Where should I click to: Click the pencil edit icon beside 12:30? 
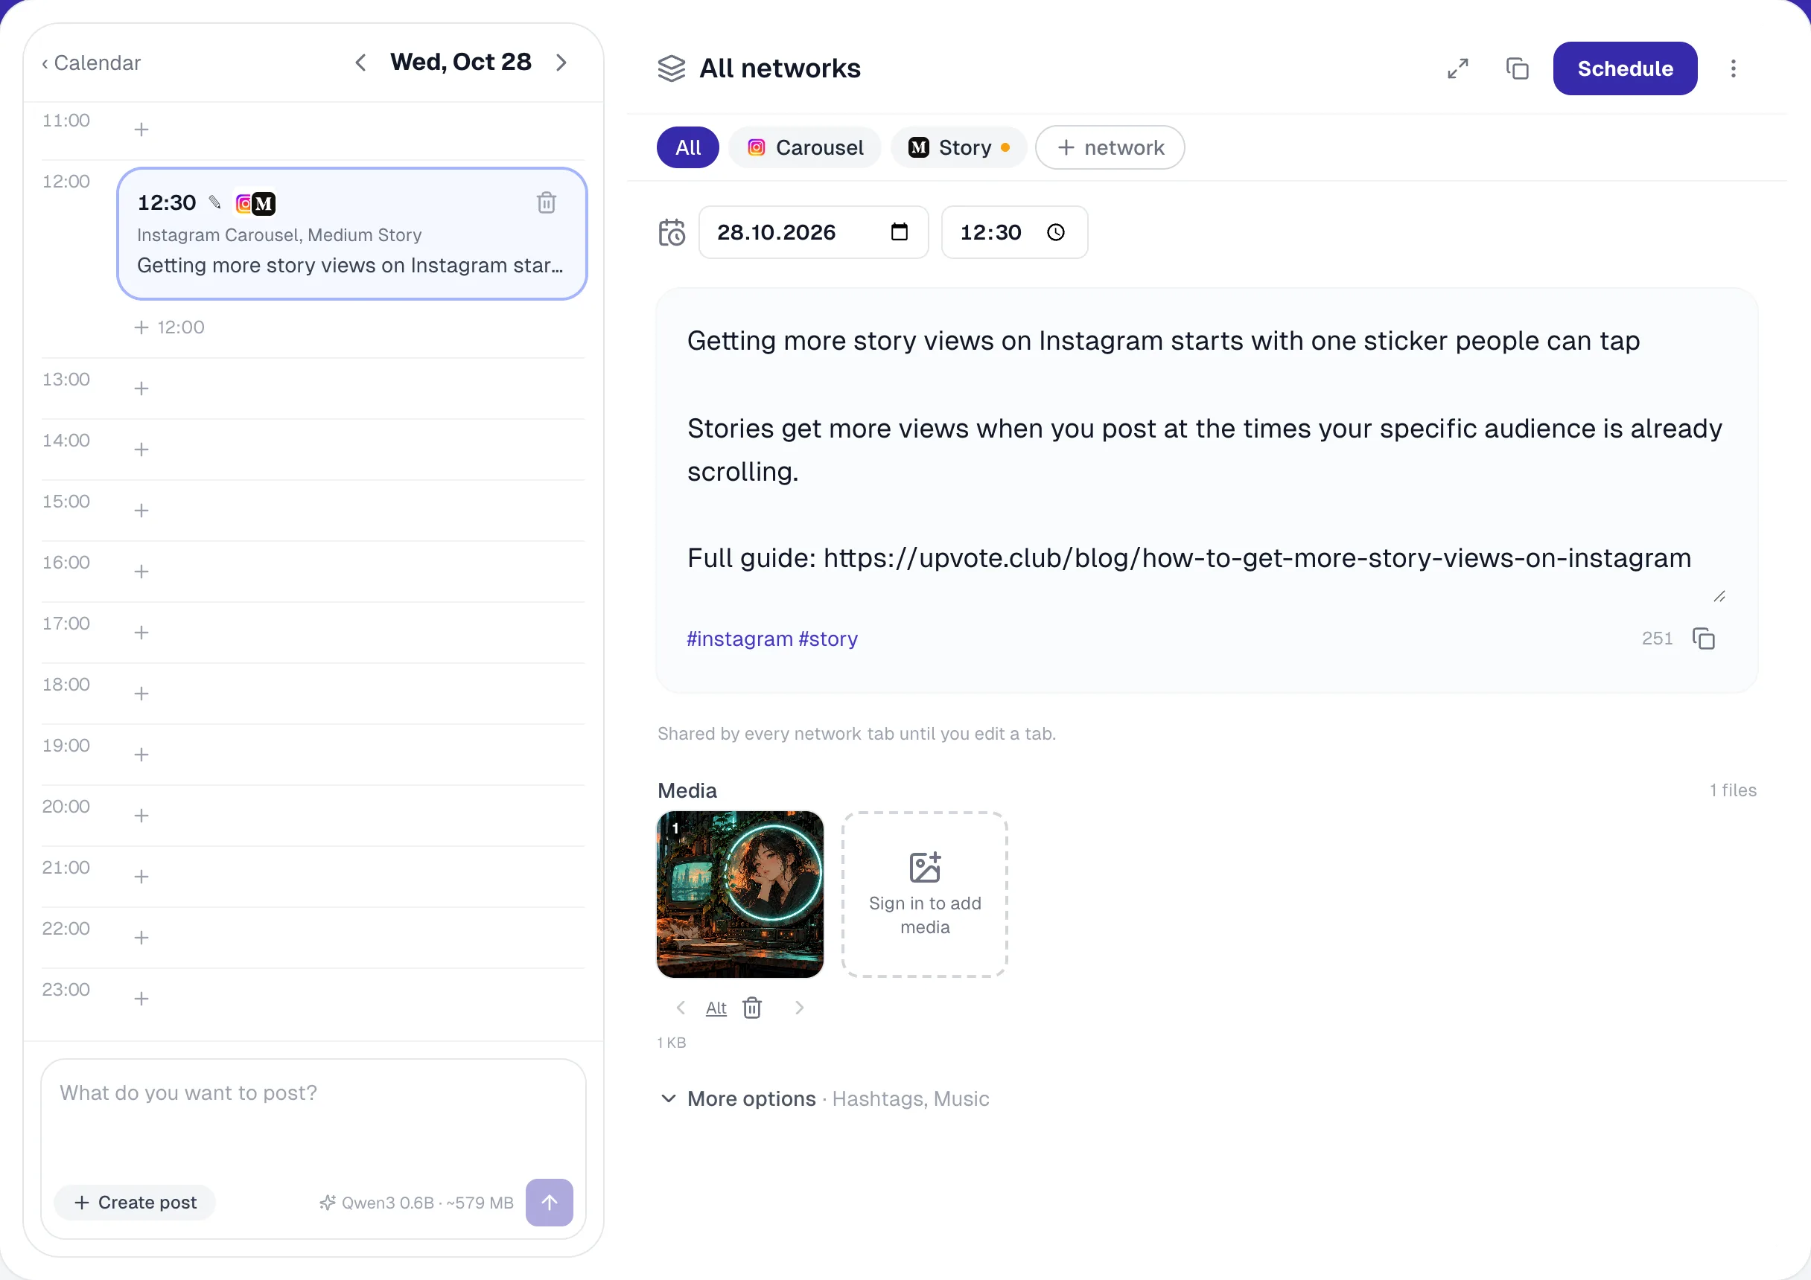click(x=214, y=202)
